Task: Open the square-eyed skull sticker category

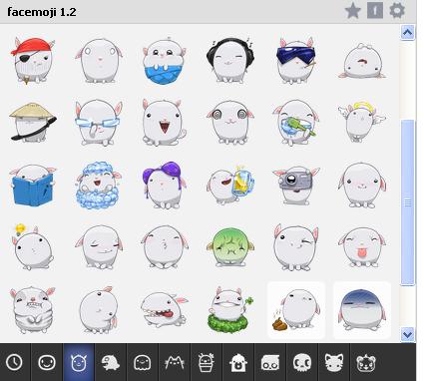Action: coord(270,362)
